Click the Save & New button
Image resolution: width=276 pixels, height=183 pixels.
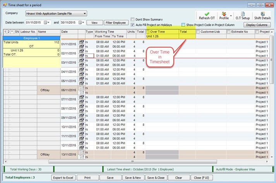coord(133,178)
